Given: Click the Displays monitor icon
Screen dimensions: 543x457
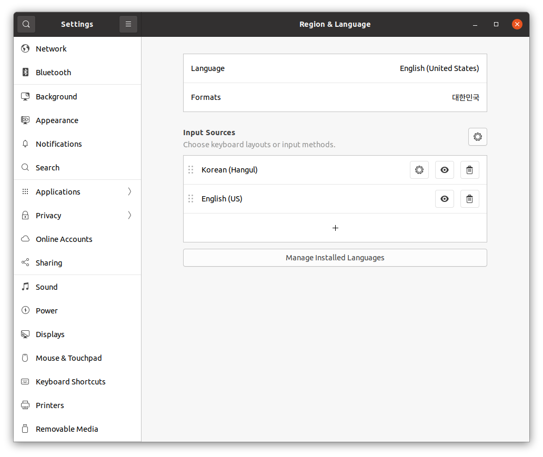Looking at the screenshot, I should (25, 334).
